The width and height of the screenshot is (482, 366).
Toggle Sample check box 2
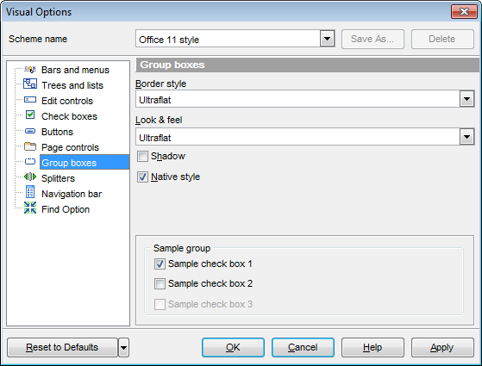[160, 283]
